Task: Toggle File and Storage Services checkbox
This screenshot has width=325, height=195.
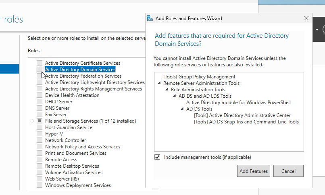Action: (x=40, y=121)
